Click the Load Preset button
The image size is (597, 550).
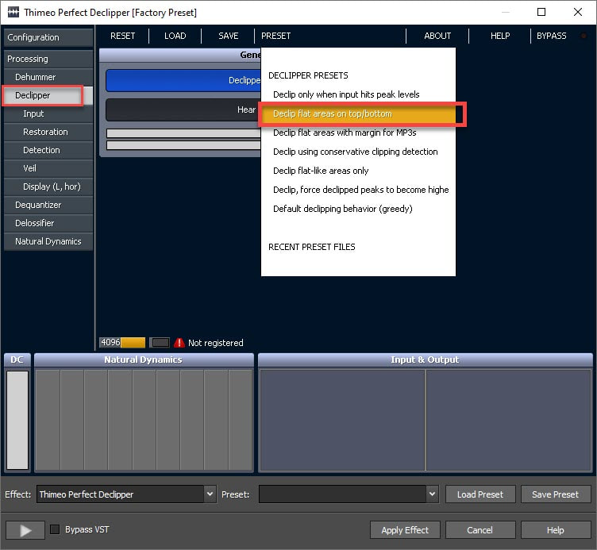[480, 494]
